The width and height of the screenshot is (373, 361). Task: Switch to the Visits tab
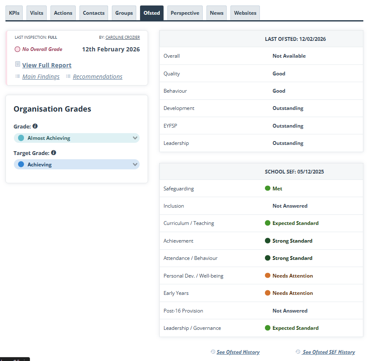[x=37, y=13]
